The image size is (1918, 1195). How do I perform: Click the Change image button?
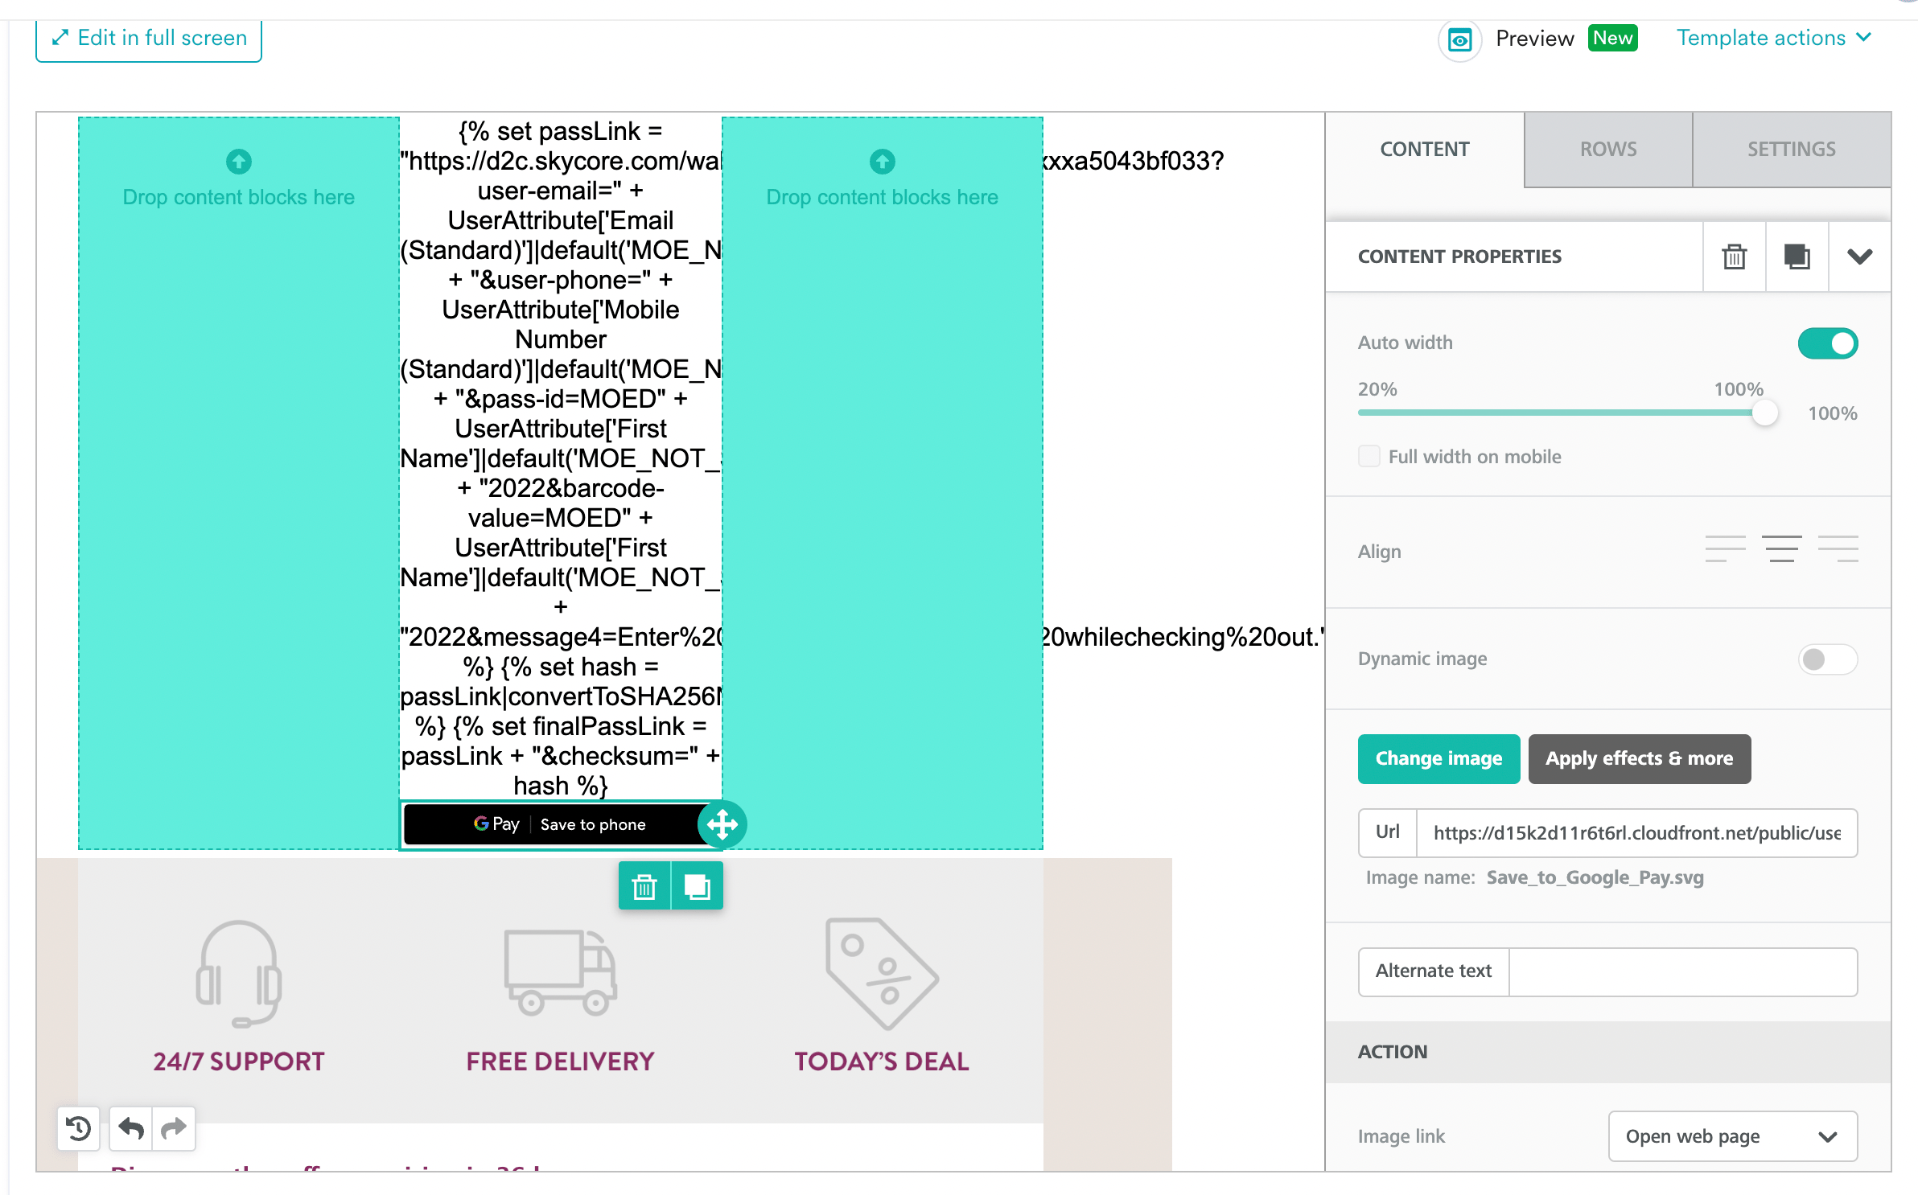[1438, 758]
